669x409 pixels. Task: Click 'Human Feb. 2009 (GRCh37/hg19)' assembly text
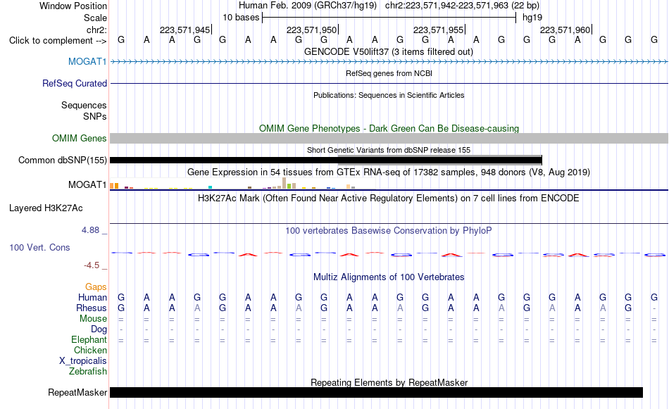point(308,6)
